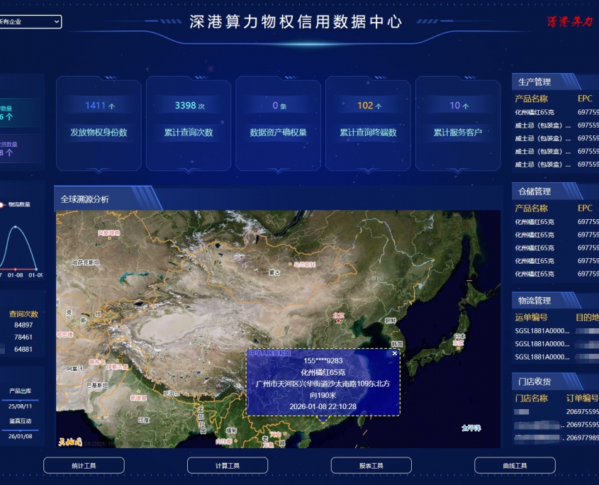Click the 数据资产确权量 stat card
Image resolution: width=599 pixels, height=485 pixels.
pos(279,123)
